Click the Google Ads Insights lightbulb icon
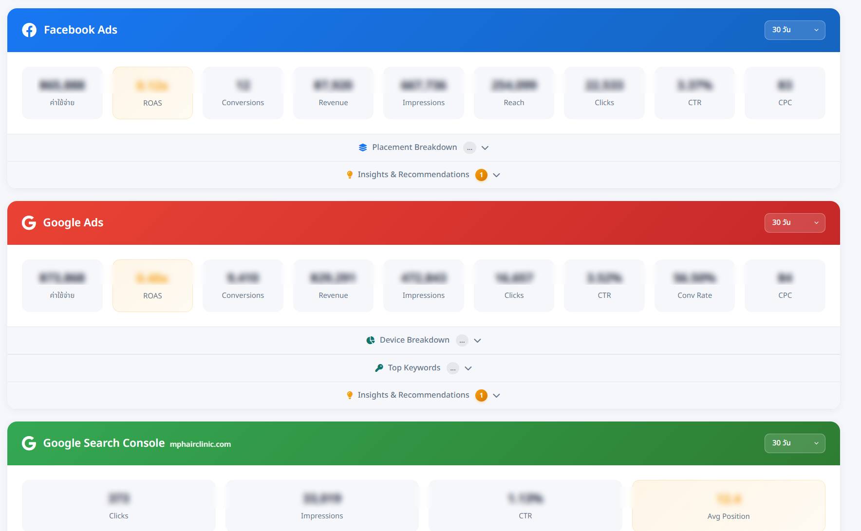The height and width of the screenshot is (531, 861). click(x=350, y=395)
